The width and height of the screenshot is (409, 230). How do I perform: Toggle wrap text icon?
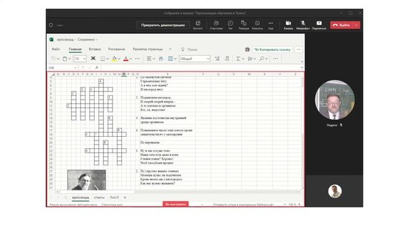coord(161,59)
